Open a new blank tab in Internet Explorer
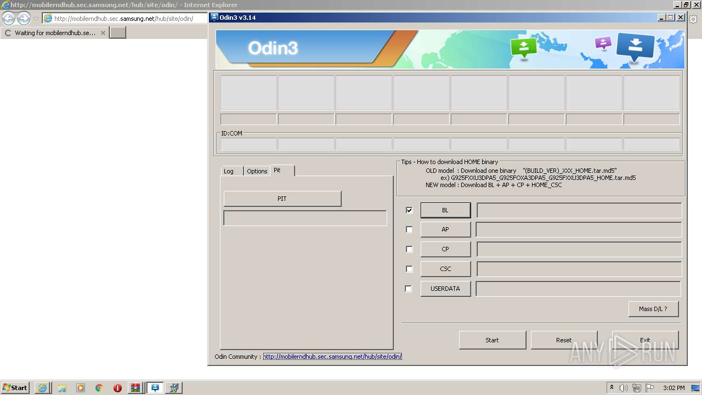Screen dimensions: 702x395 [x=118, y=32]
